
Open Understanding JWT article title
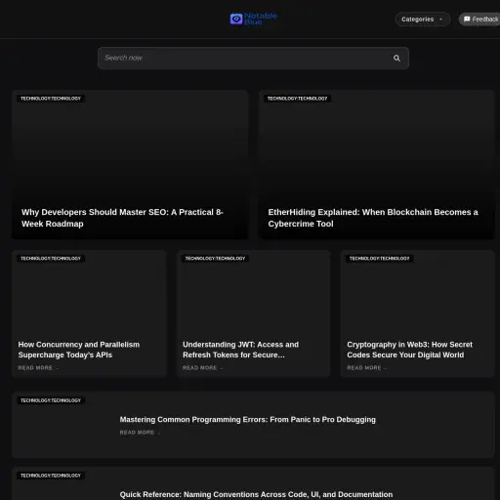pos(240,350)
